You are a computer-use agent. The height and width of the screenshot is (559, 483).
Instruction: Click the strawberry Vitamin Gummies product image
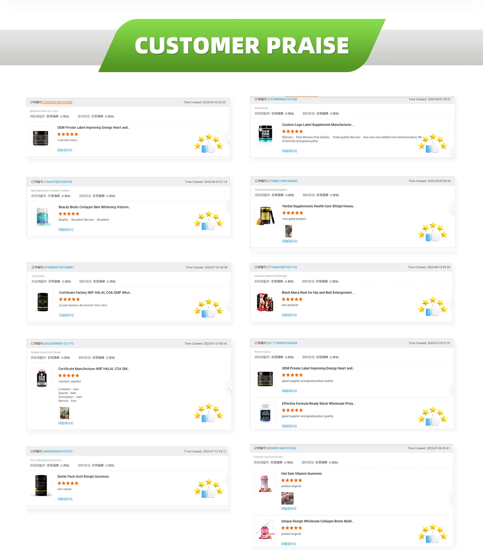click(x=264, y=482)
